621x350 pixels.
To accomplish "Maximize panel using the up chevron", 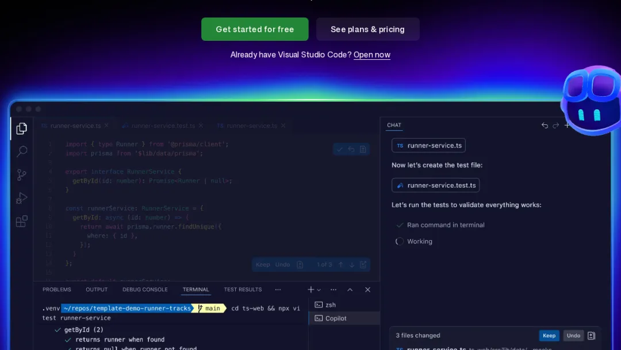I will coord(350,290).
